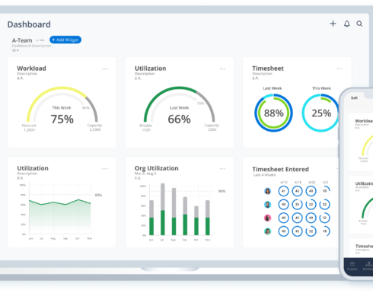Expand the A-Team dashboard chevron

(37, 40)
